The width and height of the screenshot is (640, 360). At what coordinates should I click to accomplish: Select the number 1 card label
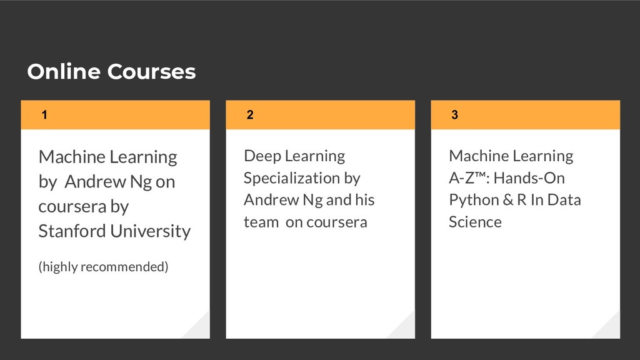(x=44, y=115)
